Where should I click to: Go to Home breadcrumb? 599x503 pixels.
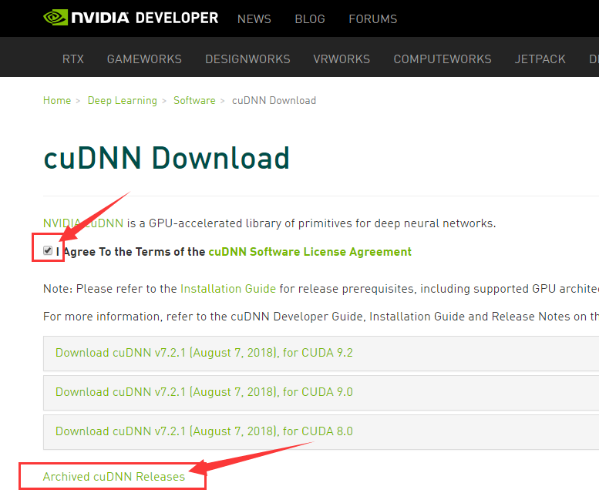57,100
